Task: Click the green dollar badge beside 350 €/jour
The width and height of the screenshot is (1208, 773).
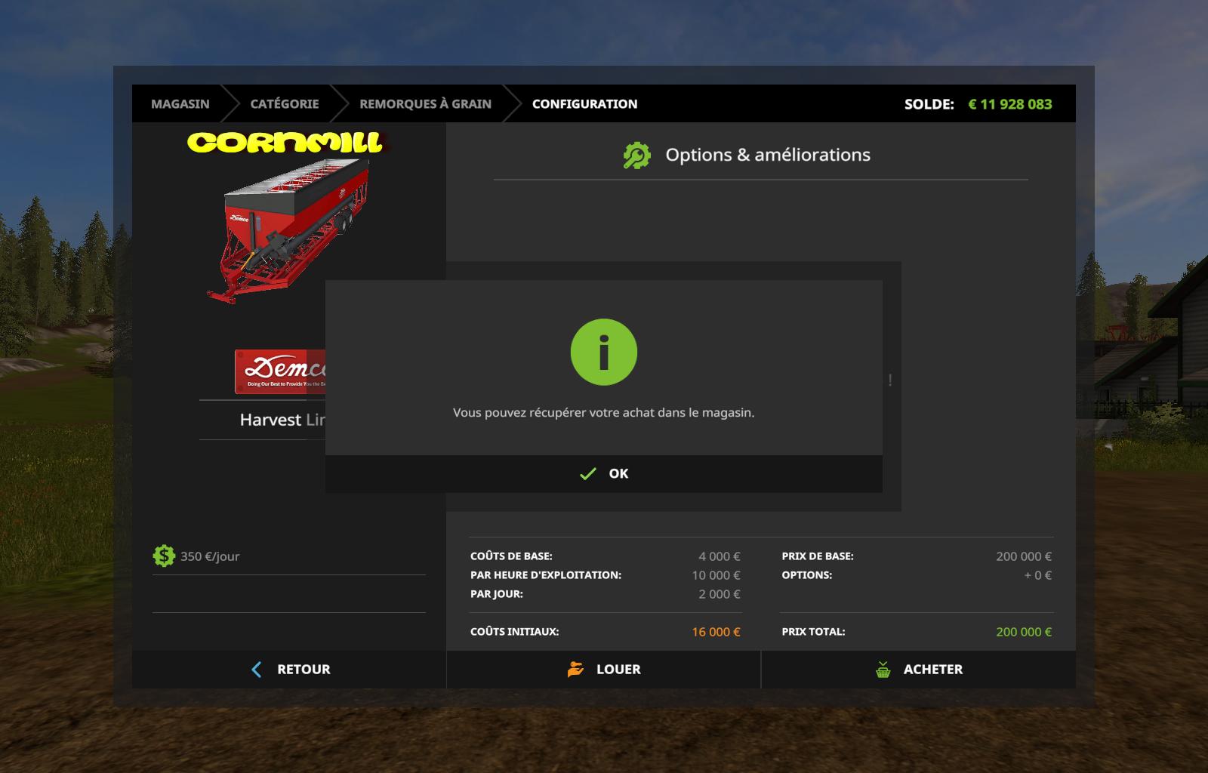Action: click(164, 556)
